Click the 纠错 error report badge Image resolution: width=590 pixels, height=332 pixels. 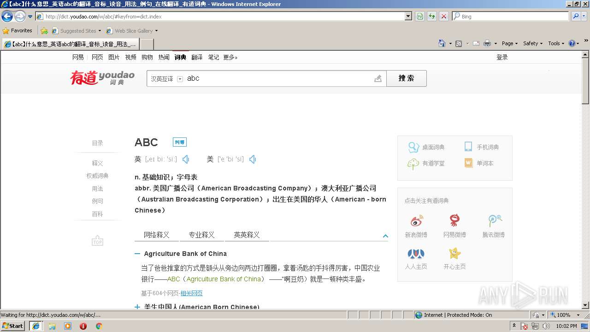pos(180,142)
